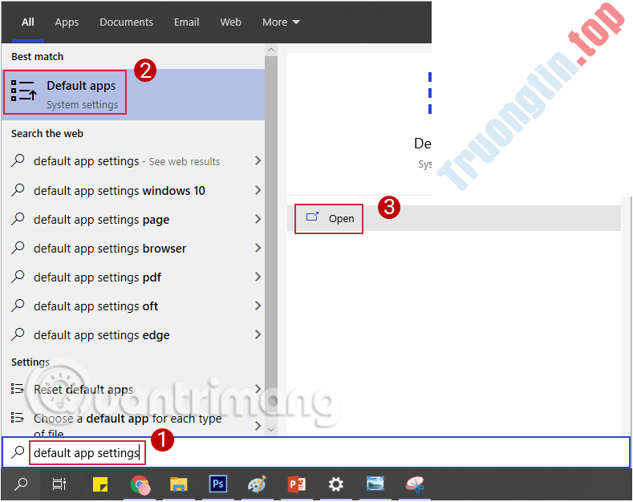Image resolution: width=633 pixels, height=502 pixels.
Task: Open the Settings gear in the taskbar
Action: coord(336,484)
